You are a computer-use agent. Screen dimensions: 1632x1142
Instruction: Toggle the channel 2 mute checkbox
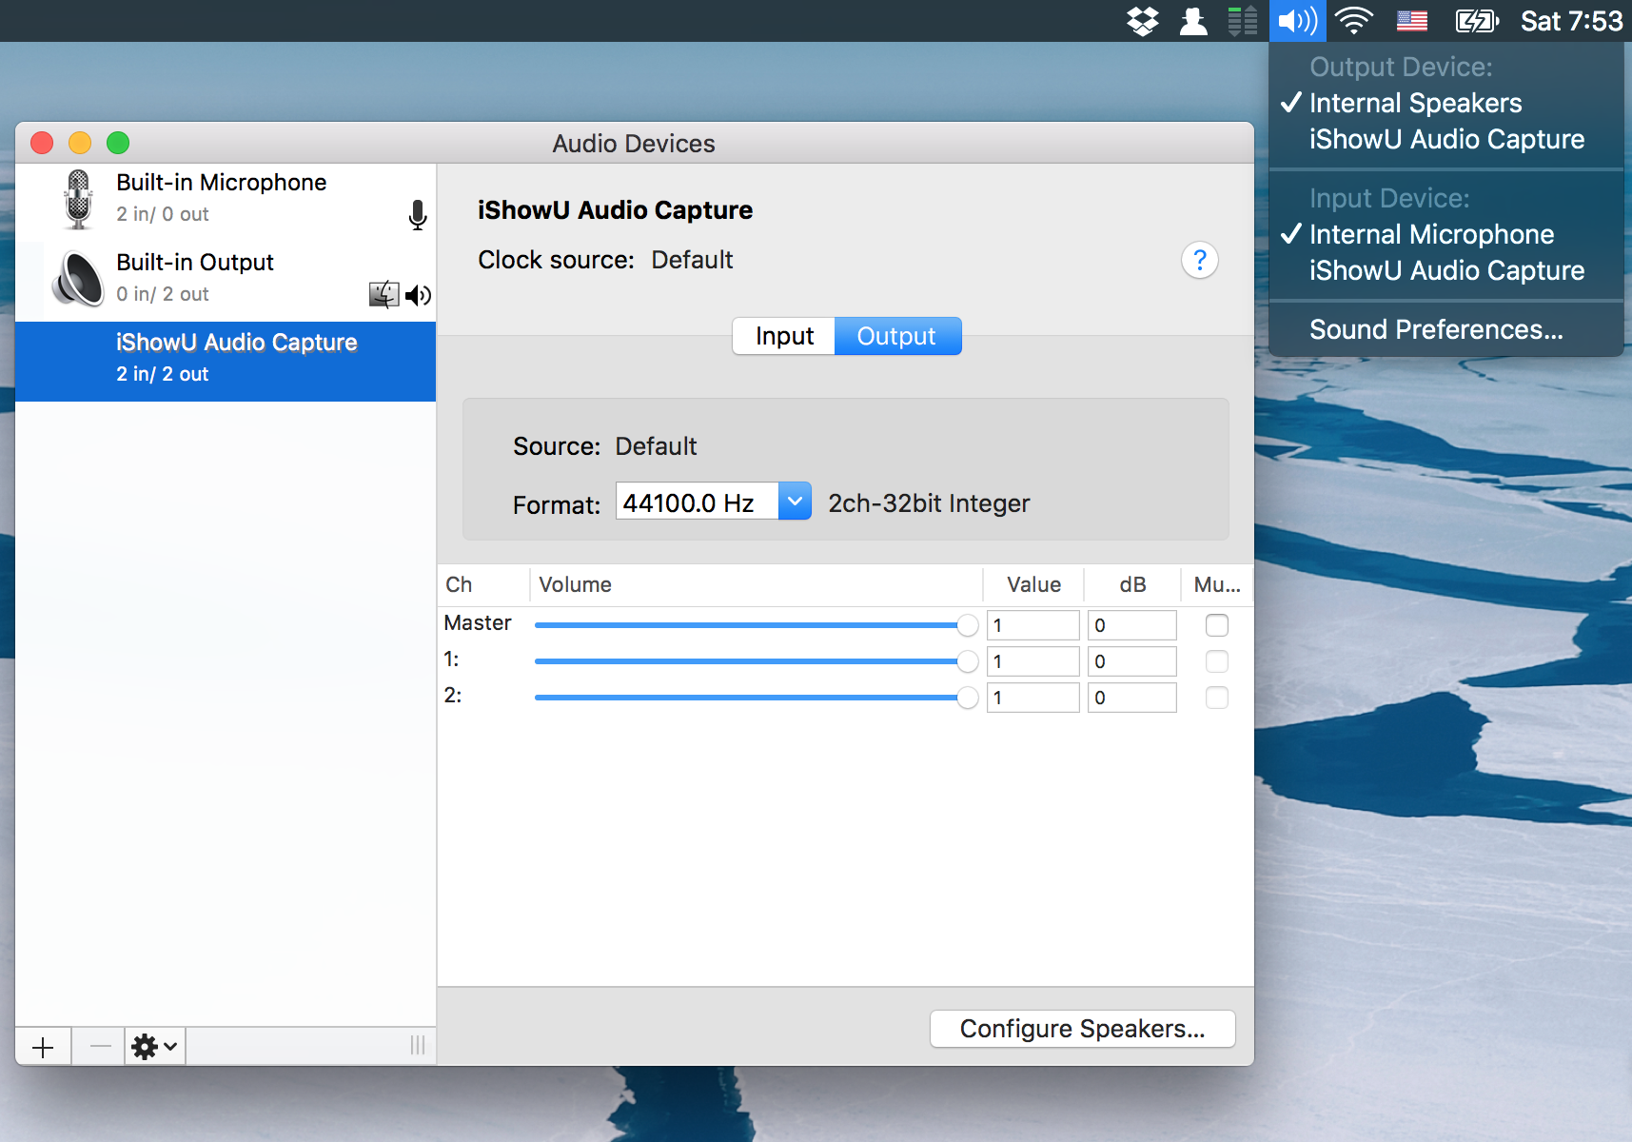point(1217,698)
